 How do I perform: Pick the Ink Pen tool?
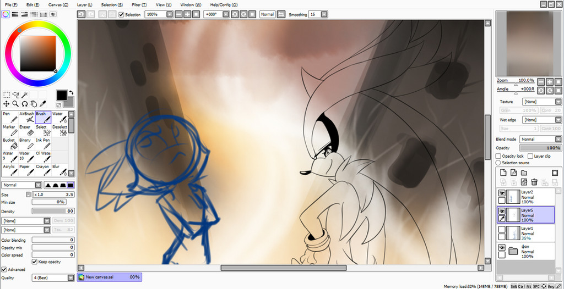coord(43,143)
